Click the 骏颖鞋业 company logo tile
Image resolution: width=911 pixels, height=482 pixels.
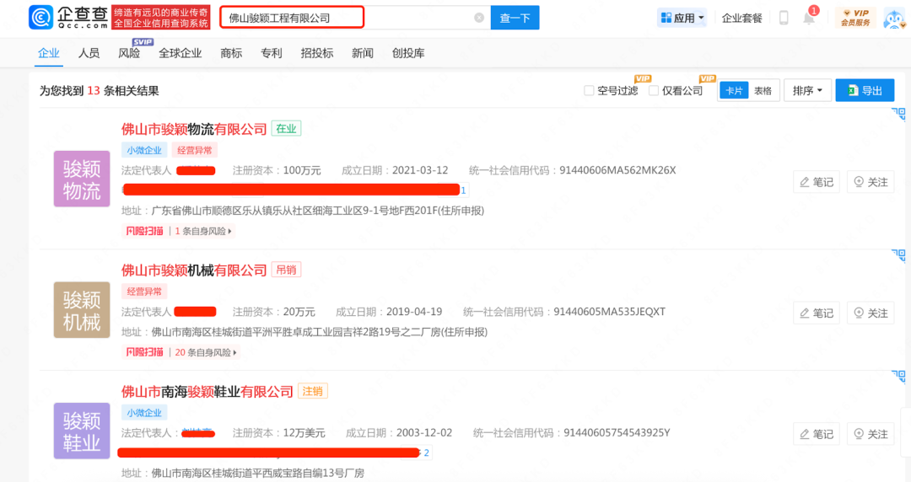(82, 431)
